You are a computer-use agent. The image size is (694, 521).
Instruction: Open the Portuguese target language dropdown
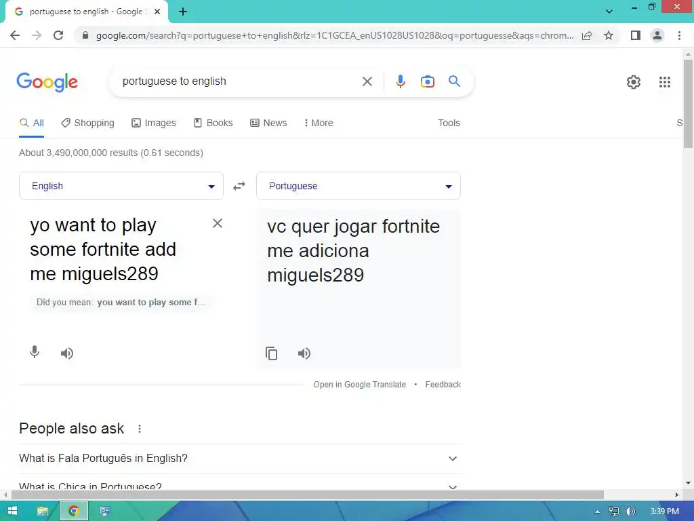pos(359,186)
